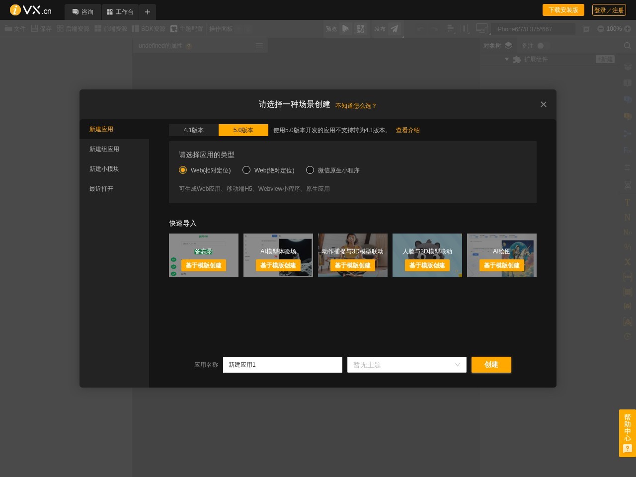
Task: Click the properties help question icon
Action: 189,46
